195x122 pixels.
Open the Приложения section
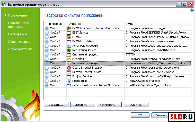pos(18,15)
